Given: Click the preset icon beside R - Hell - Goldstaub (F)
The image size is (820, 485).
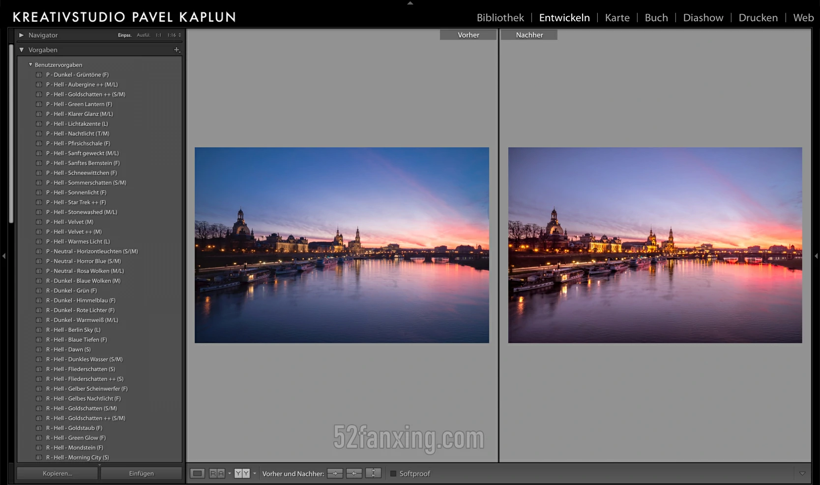Looking at the screenshot, I should pyautogui.click(x=39, y=428).
